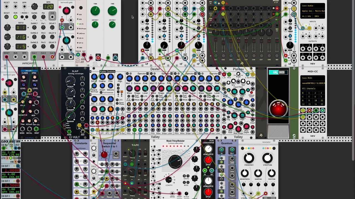355x199 pixels.
Task: Click the lit RUN button on Clocked module
Action: tap(16, 17)
